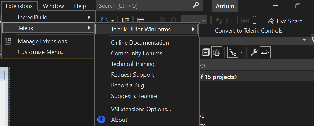Image resolution: width=314 pixels, height=126 pixels.
Task: Open the Help menu
Action: [x=80, y=6]
